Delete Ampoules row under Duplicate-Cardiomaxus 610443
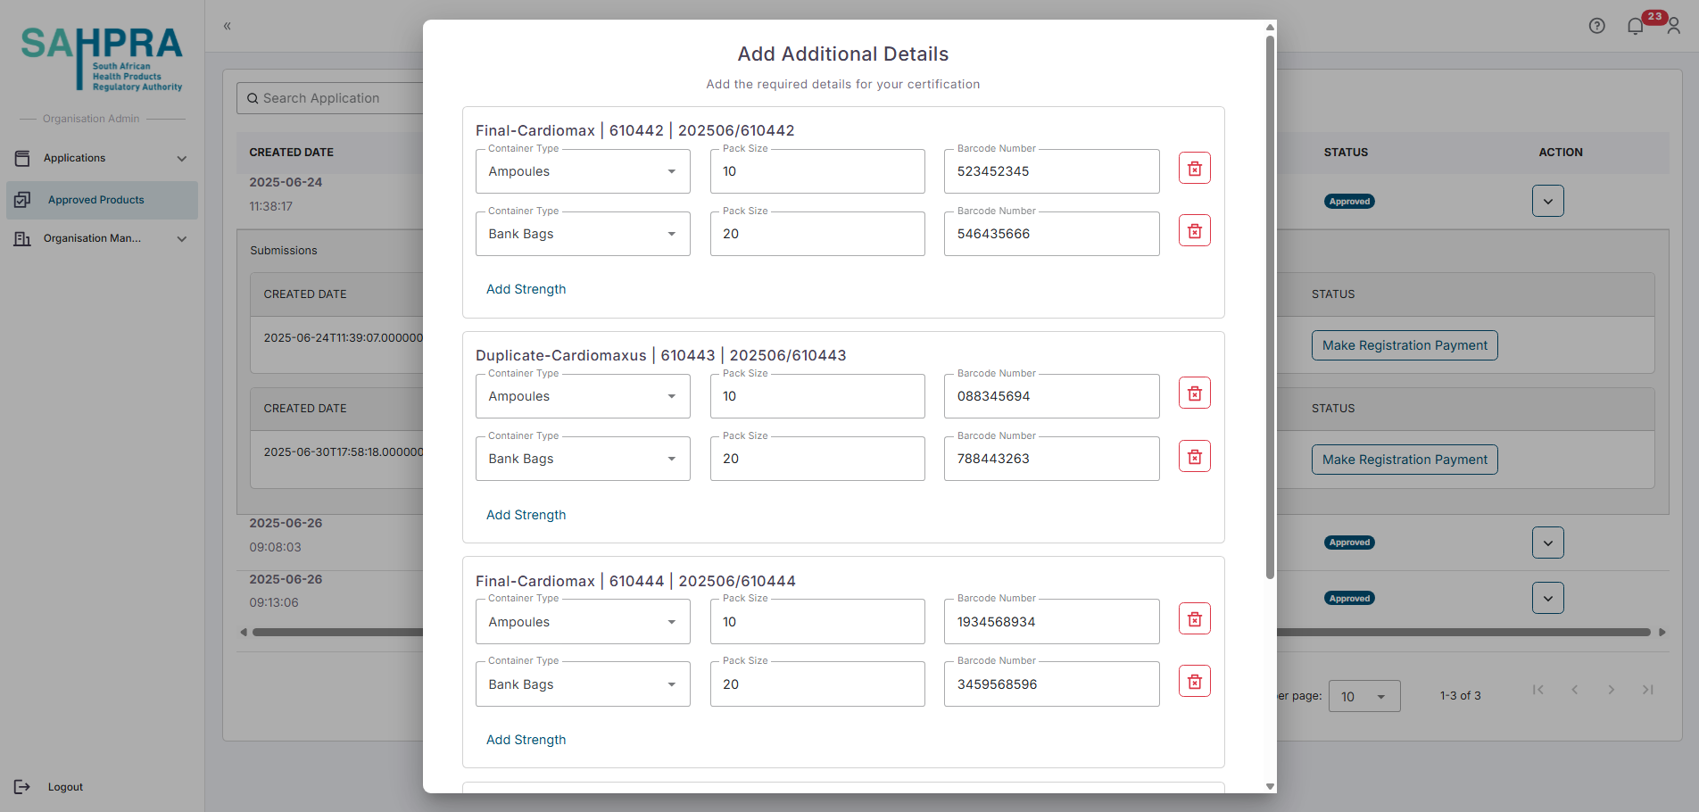The image size is (1699, 812). coord(1194,394)
